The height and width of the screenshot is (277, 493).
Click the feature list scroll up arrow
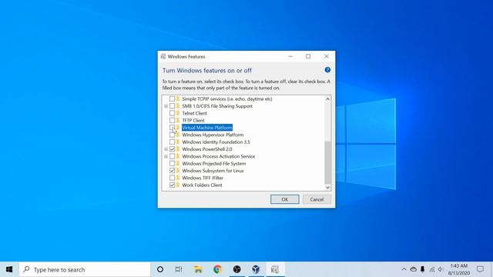(x=327, y=99)
